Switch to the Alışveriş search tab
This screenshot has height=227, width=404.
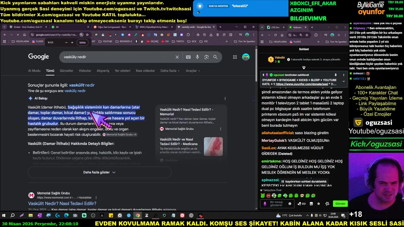tap(103, 71)
